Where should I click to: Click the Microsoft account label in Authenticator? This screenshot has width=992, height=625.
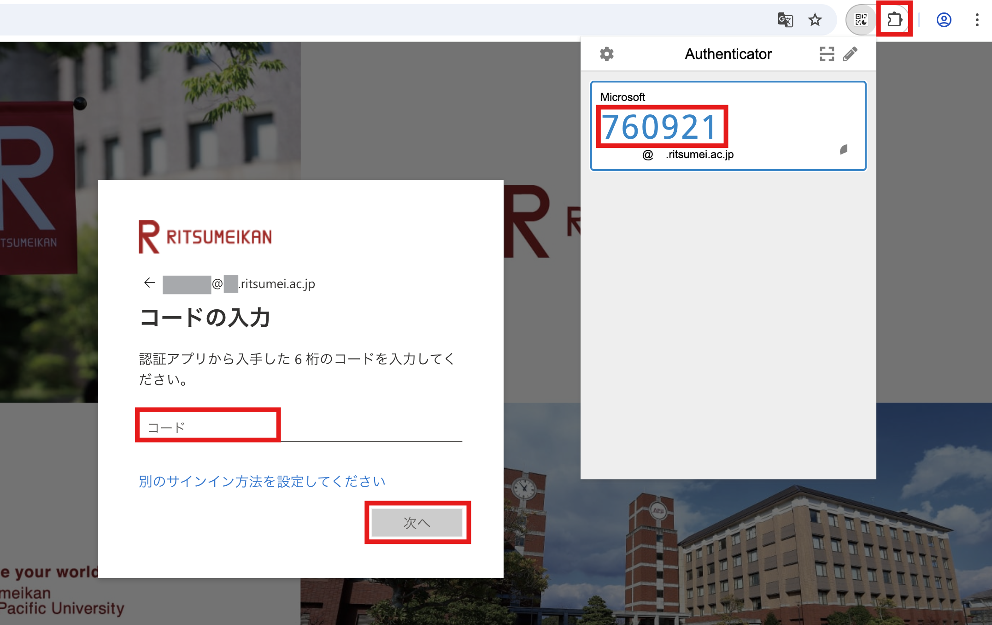pyautogui.click(x=622, y=97)
